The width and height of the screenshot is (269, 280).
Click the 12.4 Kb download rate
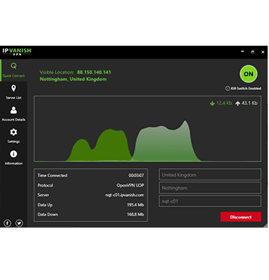tap(224, 103)
